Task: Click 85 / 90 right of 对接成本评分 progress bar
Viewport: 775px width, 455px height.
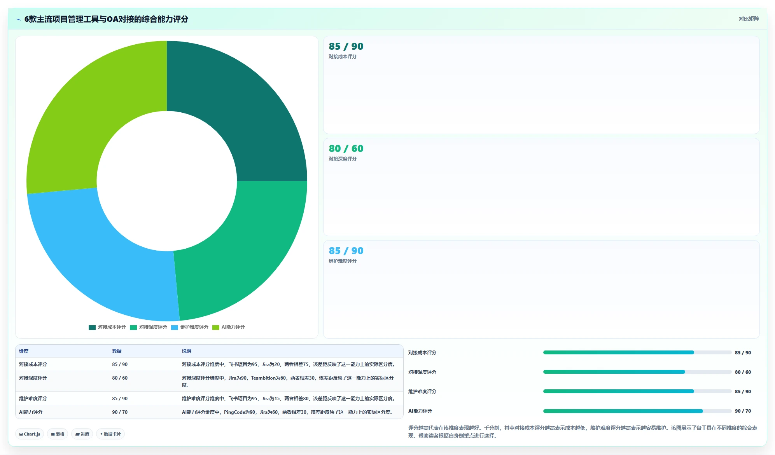Action: pos(743,353)
